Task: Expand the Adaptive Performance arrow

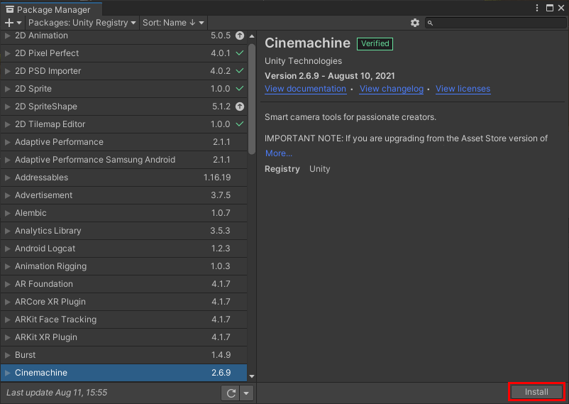Action: [7, 142]
